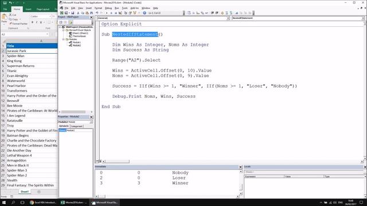Image resolution: width=367 pixels, height=206 pixels.
Task: Open Properties object dropdown for Module2
Action: pyautogui.click(x=91, y=122)
